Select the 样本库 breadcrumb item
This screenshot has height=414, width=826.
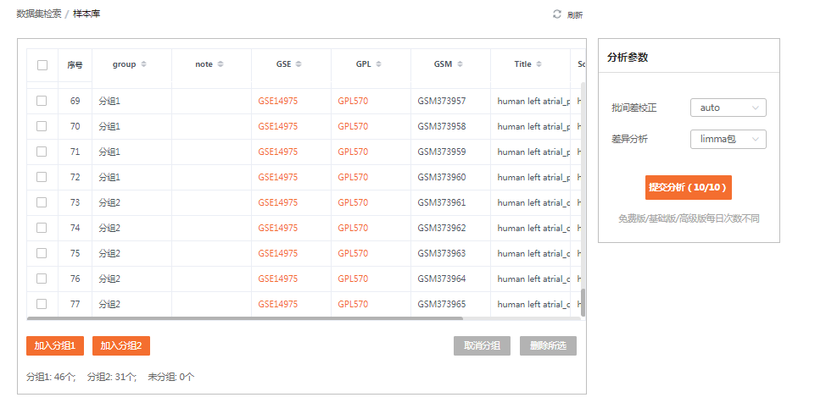87,14
